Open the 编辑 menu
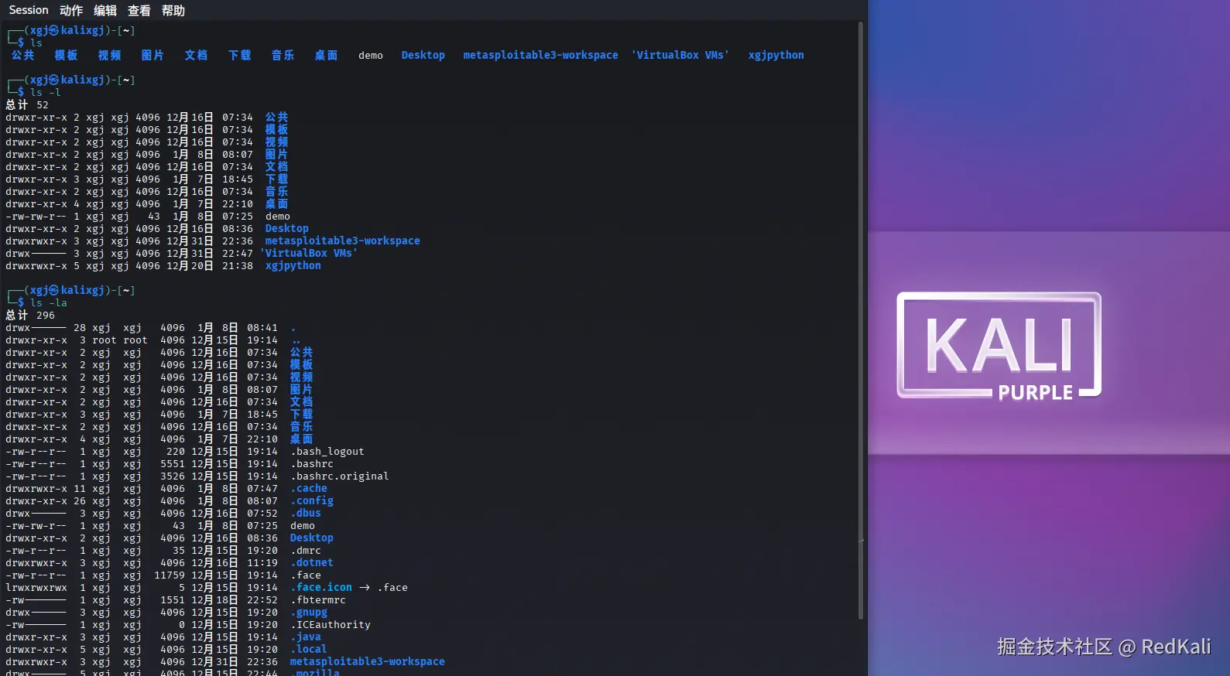Viewport: 1230px width, 676px height. tap(105, 10)
